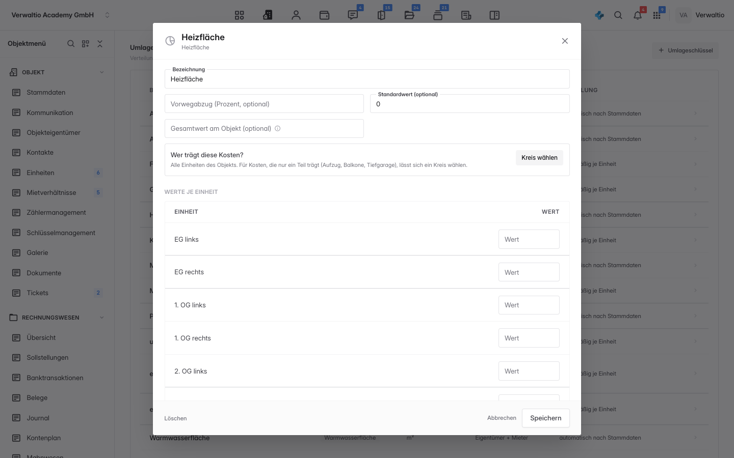Open the dashboard grid icon in top bar
734x458 pixels.
coord(240,15)
